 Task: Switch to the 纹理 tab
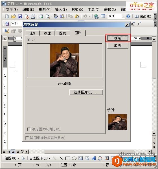pyautogui.click(x=47, y=33)
